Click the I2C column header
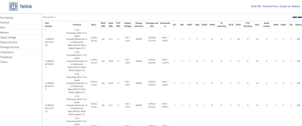The width and height of the screenshot is (302, 126). (174, 25)
